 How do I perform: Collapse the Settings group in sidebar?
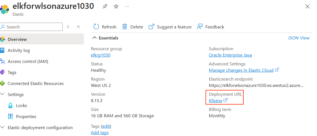coord(2,94)
